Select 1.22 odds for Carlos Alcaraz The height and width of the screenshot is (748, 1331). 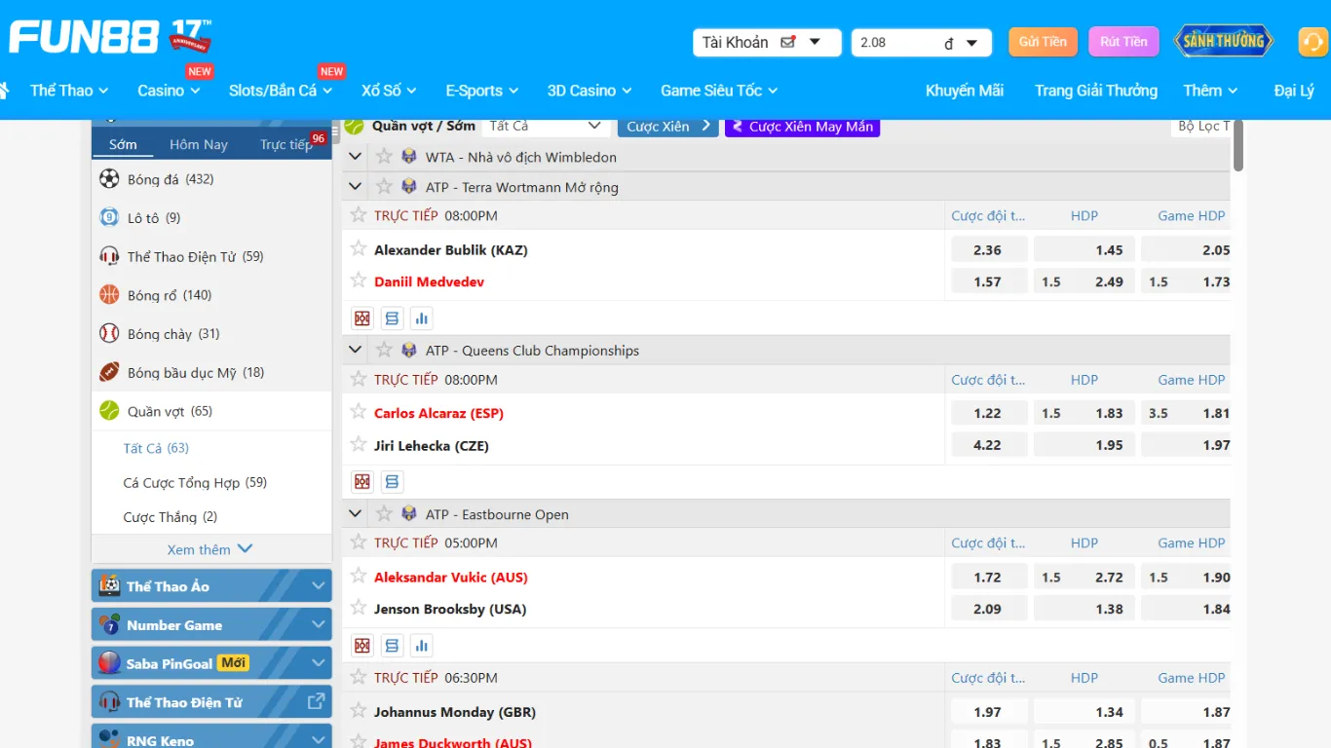(987, 413)
